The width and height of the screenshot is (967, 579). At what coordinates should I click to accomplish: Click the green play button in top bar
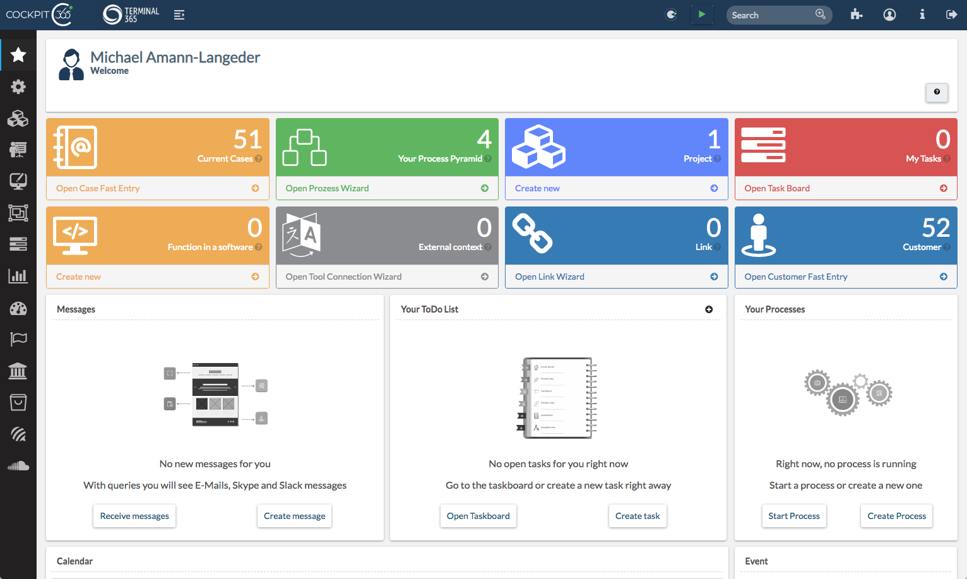click(x=701, y=15)
